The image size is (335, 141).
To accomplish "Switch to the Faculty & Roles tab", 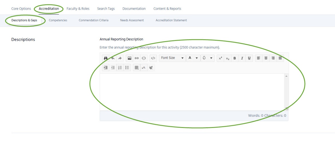I will click(78, 9).
